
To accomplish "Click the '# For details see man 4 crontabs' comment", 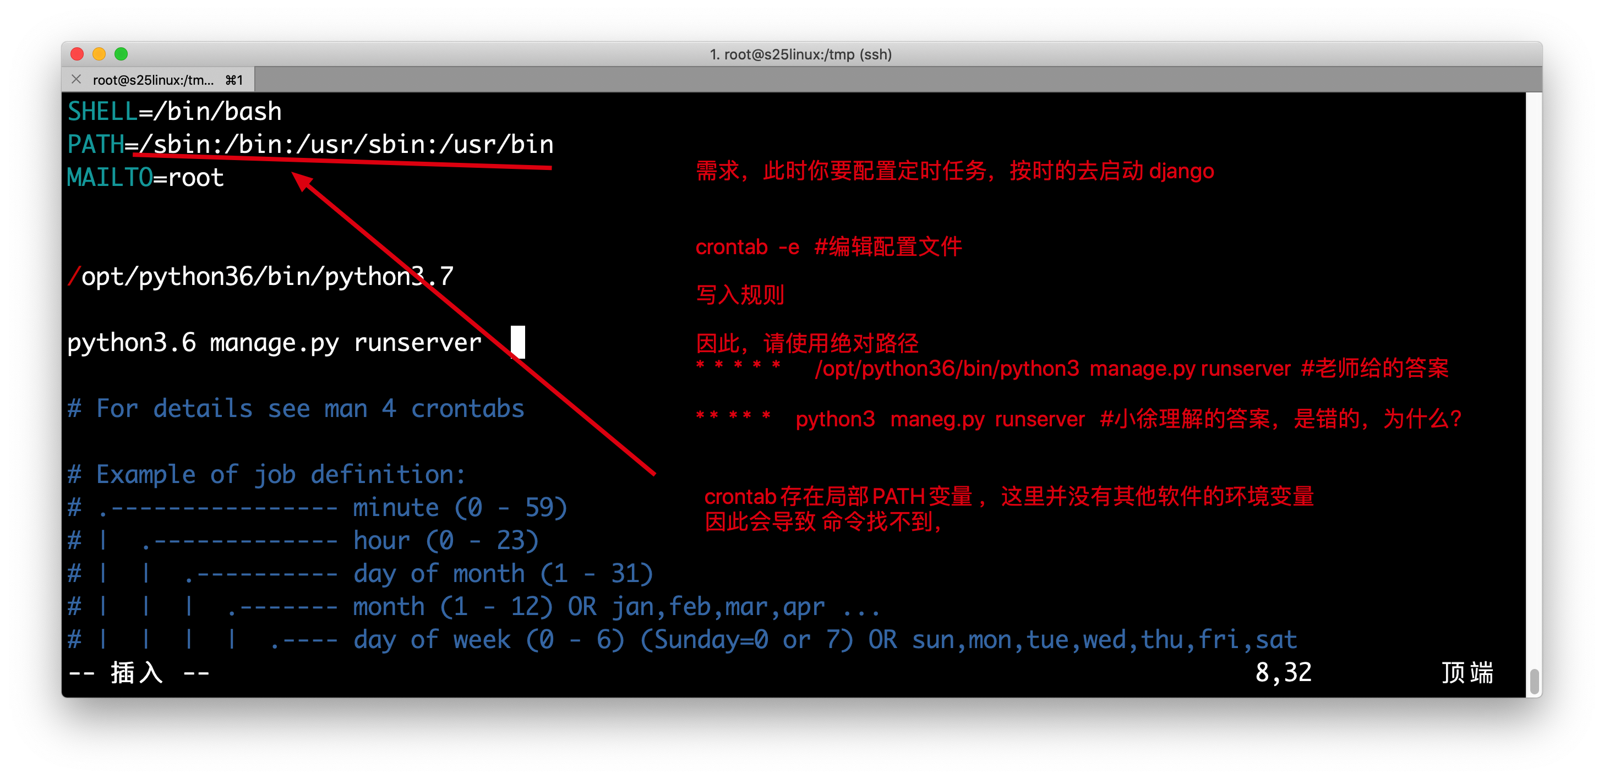I will click(296, 409).
